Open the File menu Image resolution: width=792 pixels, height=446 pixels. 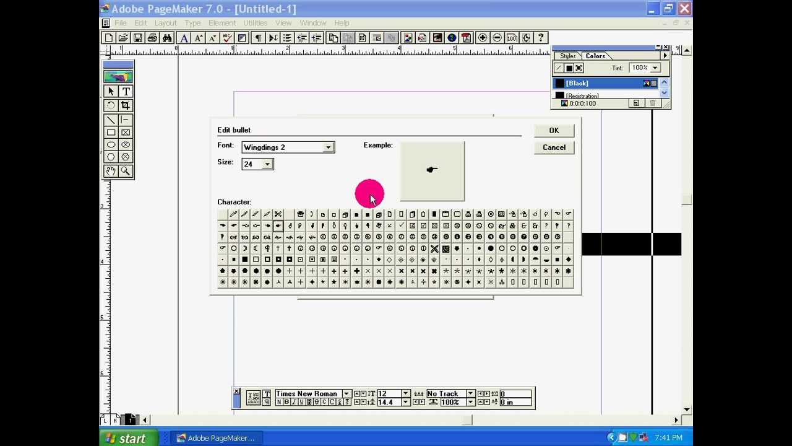(x=120, y=23)
